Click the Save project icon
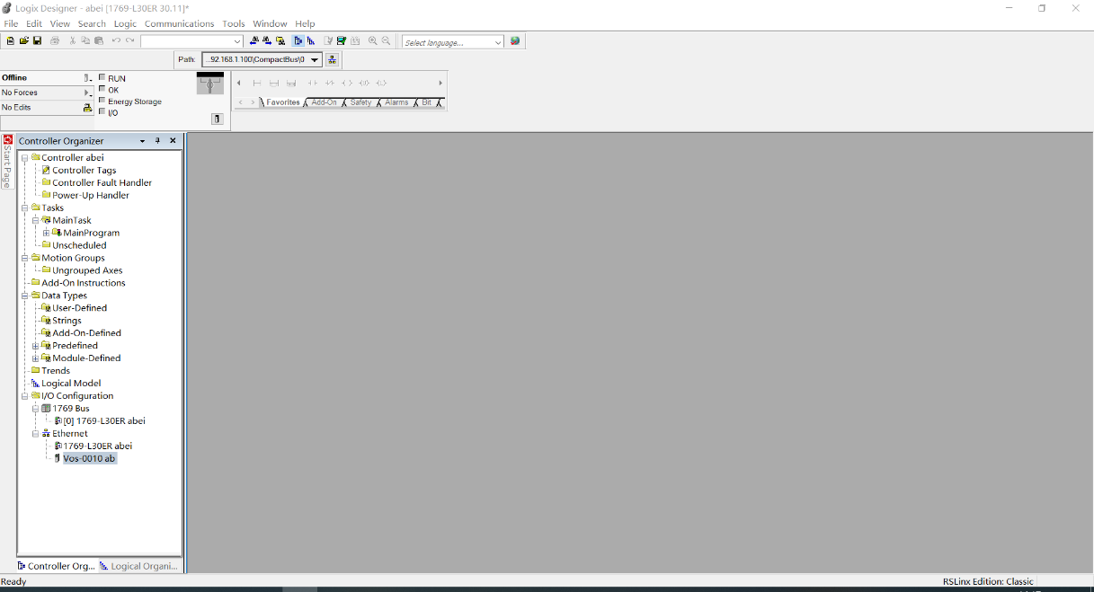1094x592 pixels. pyautogui.click(x=37, y=41)
